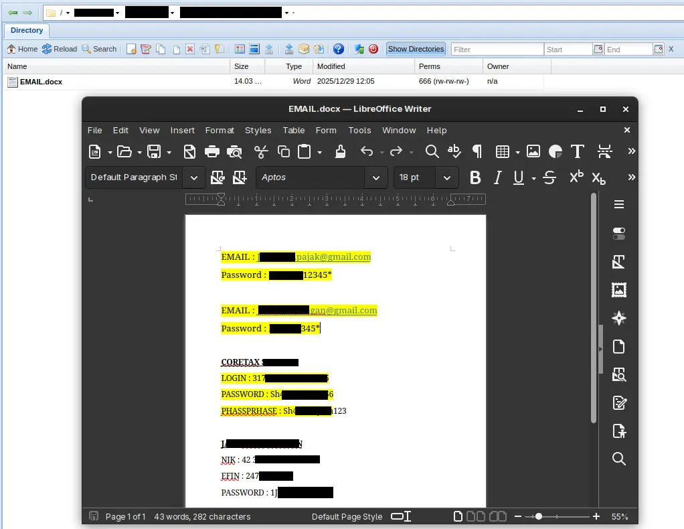Expand the 18 pt font size dropdown

(446, 177)
